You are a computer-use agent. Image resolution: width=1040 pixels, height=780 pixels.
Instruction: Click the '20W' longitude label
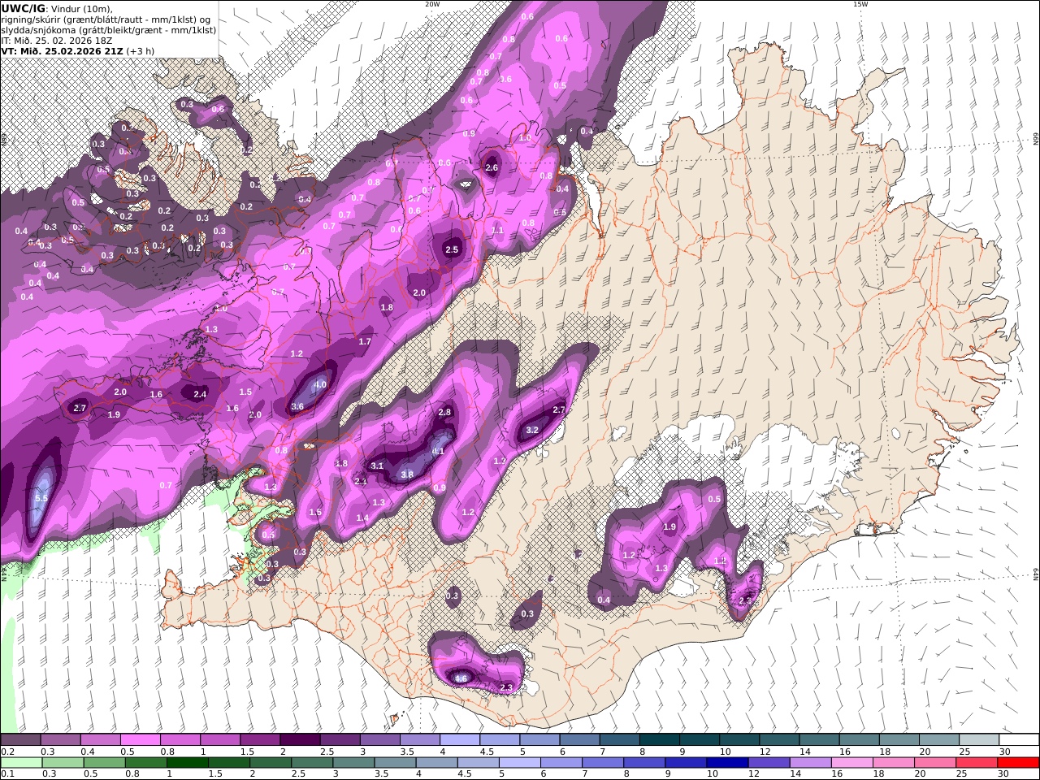pos(432,4)
